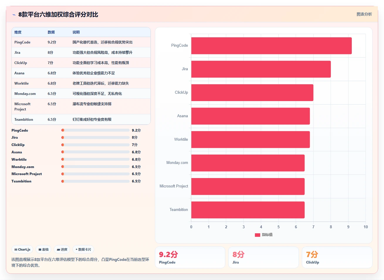Click the PingCode progress list label
This screenshot has width=384, height=280.
tap(20, 130)
